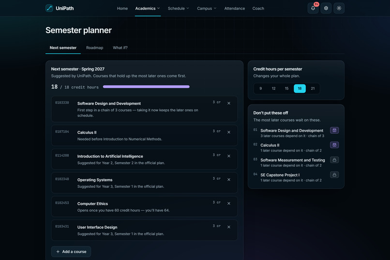This screenshot has height=260, width=390.
Task: Select 12 credit hours per semester
Action: [x=273, y=89]
